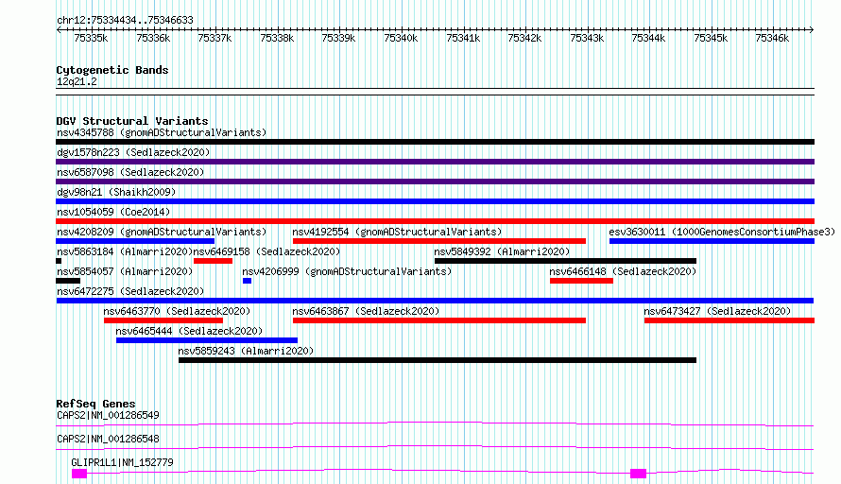Select the blue dgv98n21 variant bar
The width and height of the screenshot is (841, 484).
pyautogui.click(x=435, y=201)
